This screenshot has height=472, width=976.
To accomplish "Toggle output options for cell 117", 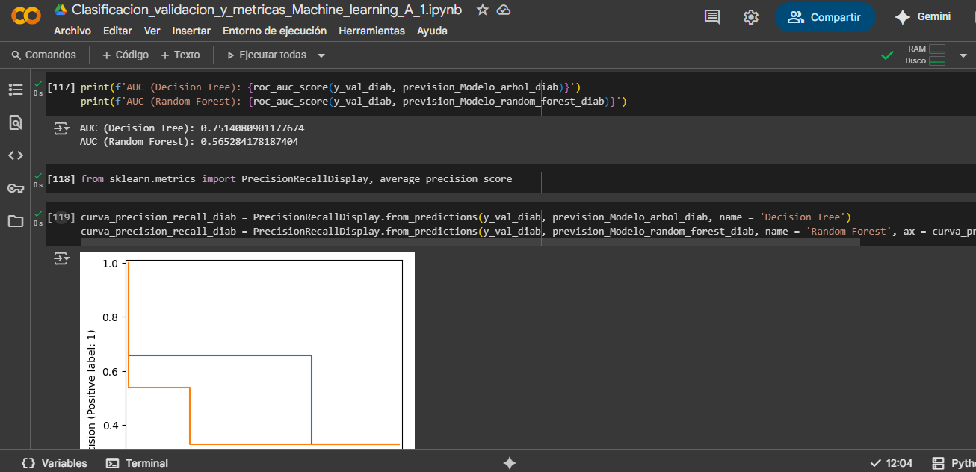I will pos(61,129).
